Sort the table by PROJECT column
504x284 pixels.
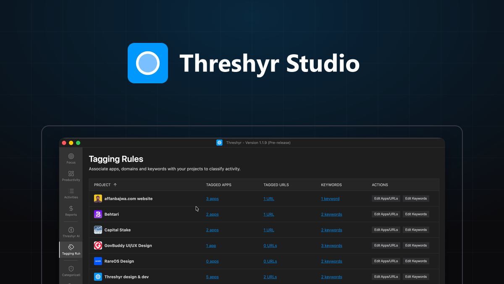click(x=105, y=185)
